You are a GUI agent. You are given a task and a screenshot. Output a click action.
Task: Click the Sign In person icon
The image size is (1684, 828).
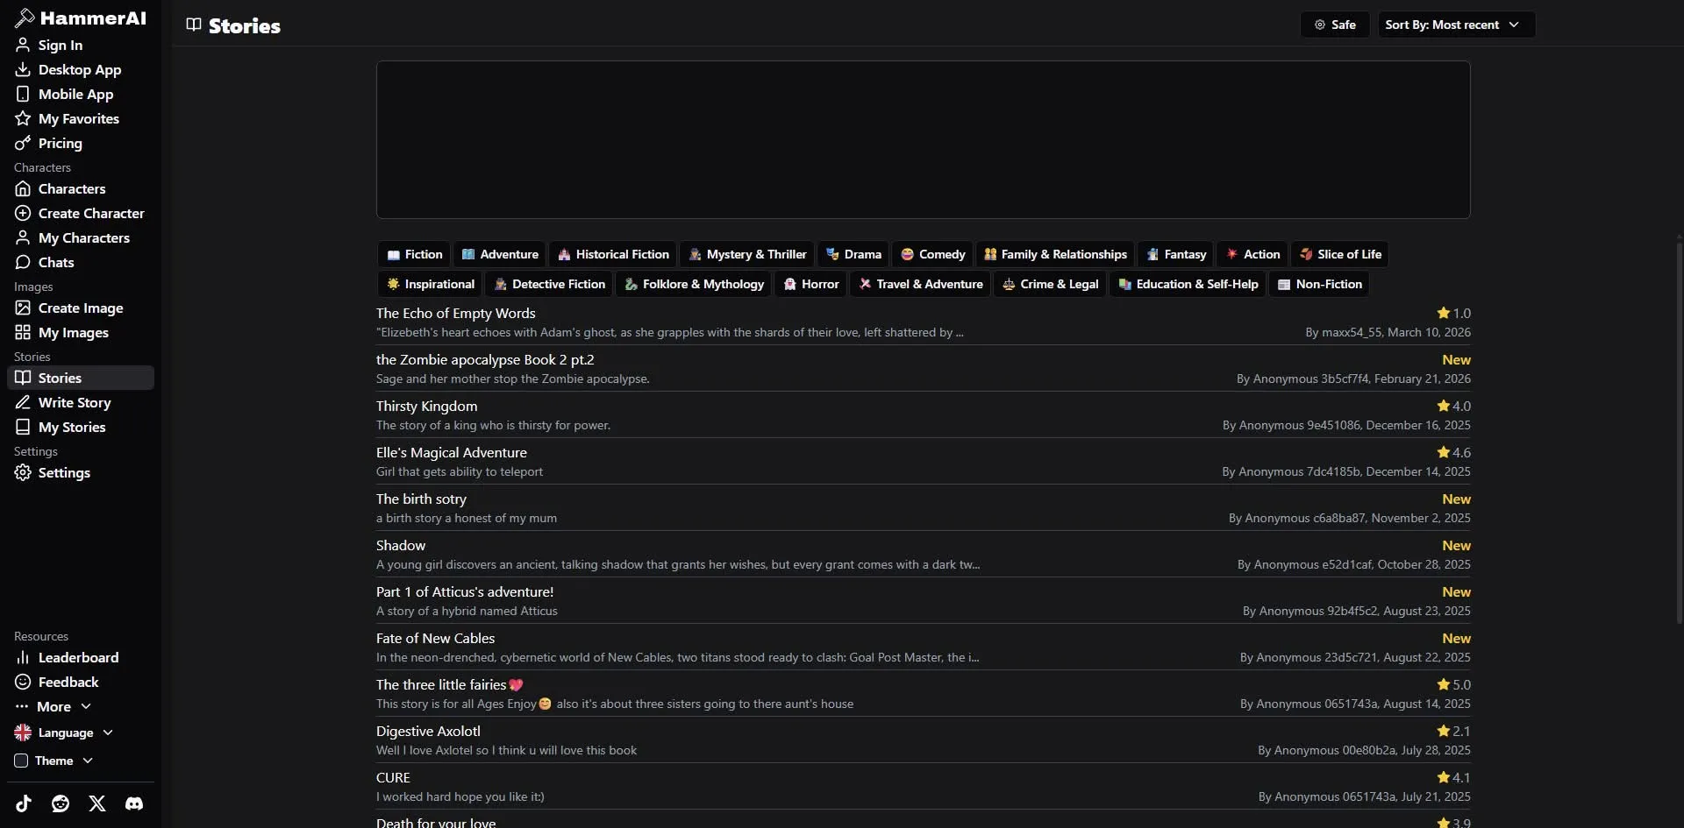[x=23, y=45]
